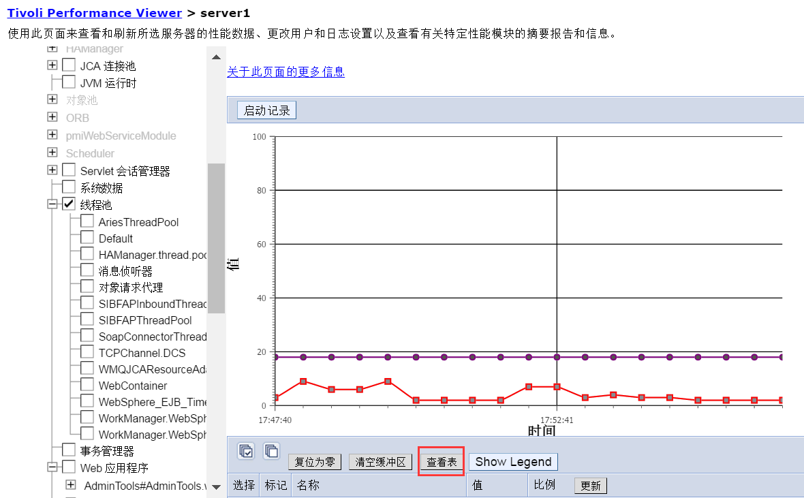Screen dimensions: 804x498
Task: Expand the Servlet 会话管理器 node
Action: [52, 170]
